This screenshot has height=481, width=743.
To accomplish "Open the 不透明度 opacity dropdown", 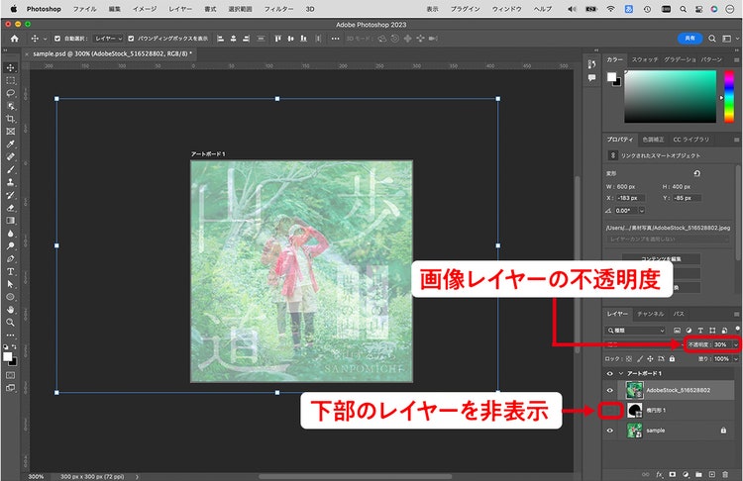I will point(735,344).
